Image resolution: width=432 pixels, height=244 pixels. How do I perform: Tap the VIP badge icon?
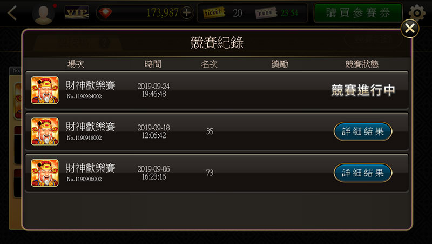tap(77, 12)
